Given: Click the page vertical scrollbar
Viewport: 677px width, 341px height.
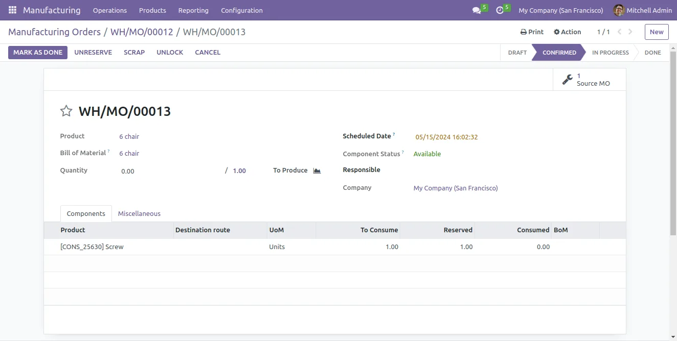Looking at the screenshot, I should (x=673, y=143).
